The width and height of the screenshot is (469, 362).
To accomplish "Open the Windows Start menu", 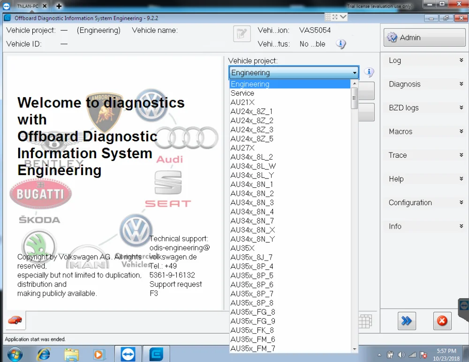I will (15, 354).
